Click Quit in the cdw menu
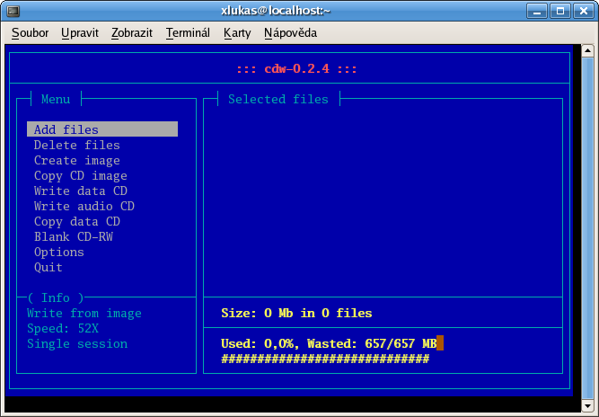The width and height of the screenshot is (599, 417). [48, 267]
